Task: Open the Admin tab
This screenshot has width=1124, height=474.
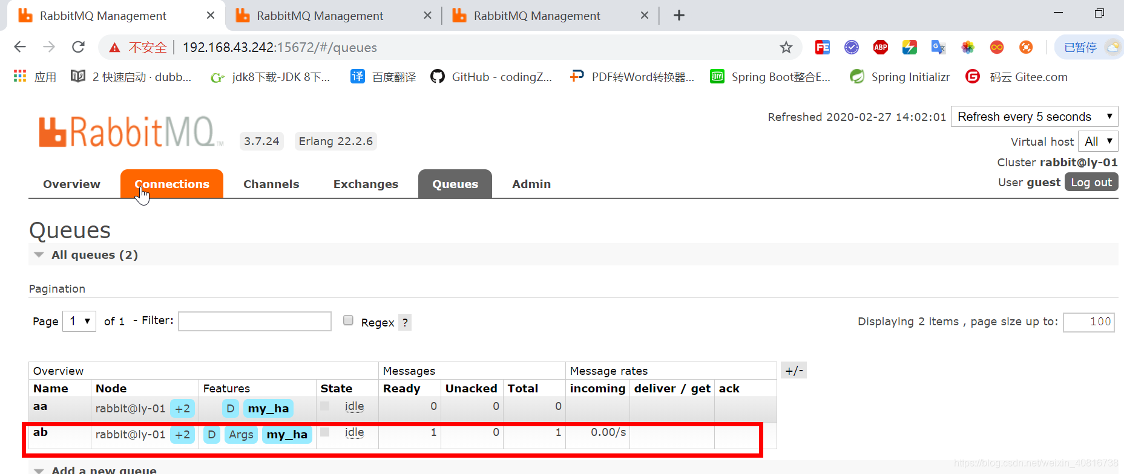Action: [531, 184]
